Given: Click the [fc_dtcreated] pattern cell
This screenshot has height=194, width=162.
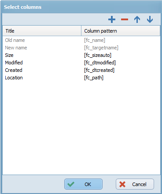Looking at the screenshot, I should [99, 70].
